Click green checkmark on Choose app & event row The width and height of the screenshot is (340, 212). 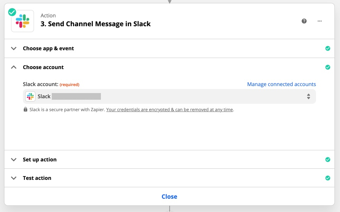coord(327,48)
